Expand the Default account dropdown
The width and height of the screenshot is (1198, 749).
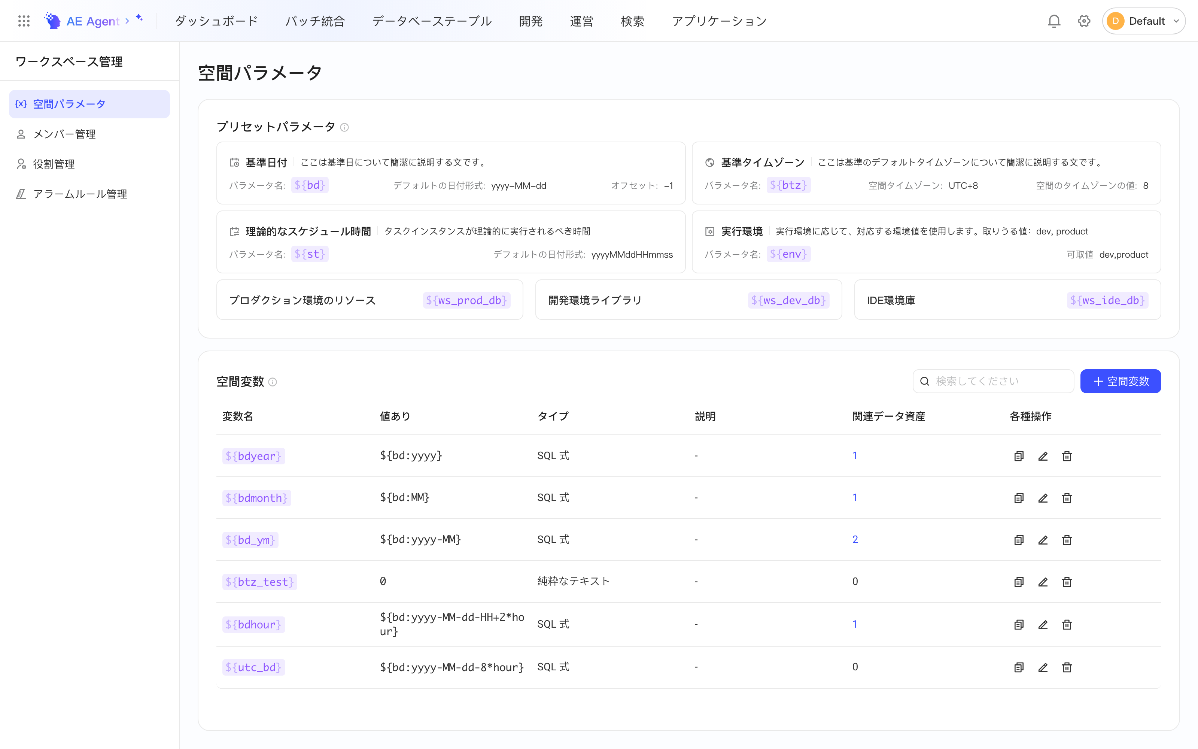pos(1144,21)
